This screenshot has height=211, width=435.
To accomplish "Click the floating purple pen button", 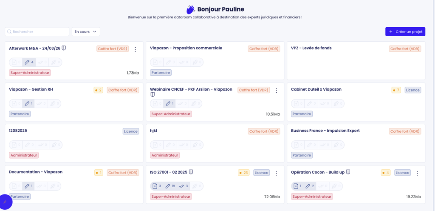I will coord(5,202).
